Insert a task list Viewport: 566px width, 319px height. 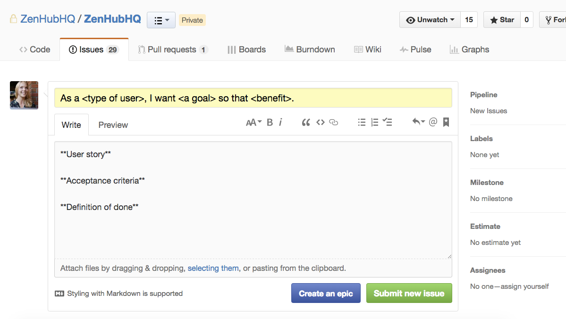tap(387, 122)
